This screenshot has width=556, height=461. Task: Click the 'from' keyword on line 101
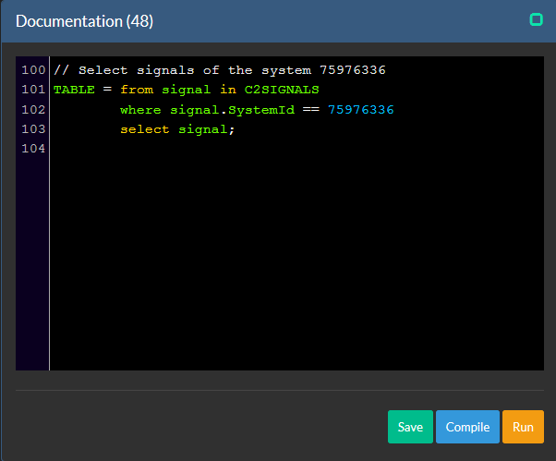[x=136, y=90]
